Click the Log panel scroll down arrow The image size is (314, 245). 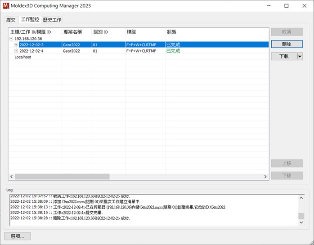(x=301, y=223)
